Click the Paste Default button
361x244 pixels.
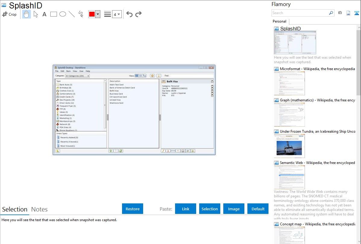(x=258, y=209)
